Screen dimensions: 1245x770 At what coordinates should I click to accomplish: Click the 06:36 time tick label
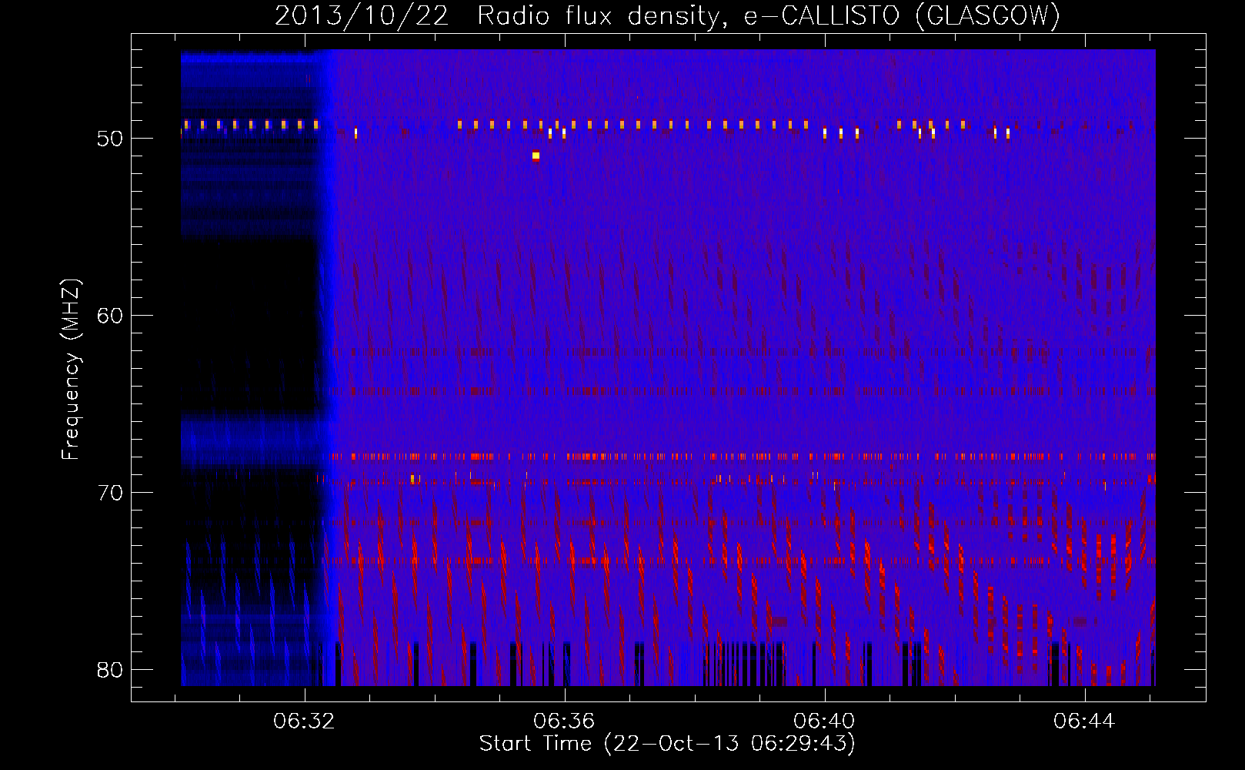coord(565,721)
